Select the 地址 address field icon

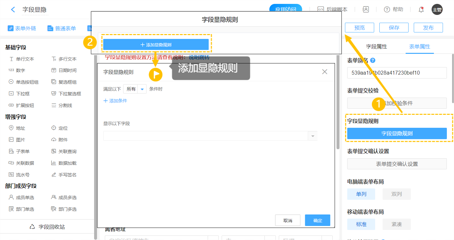(x=11, y=128)
